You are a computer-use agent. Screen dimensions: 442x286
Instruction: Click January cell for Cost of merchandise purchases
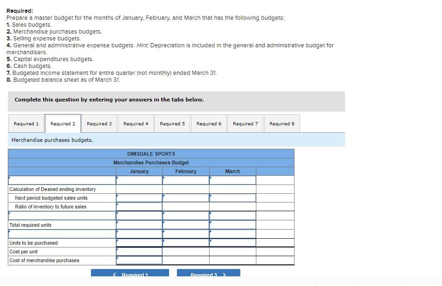tap(139, 260)
